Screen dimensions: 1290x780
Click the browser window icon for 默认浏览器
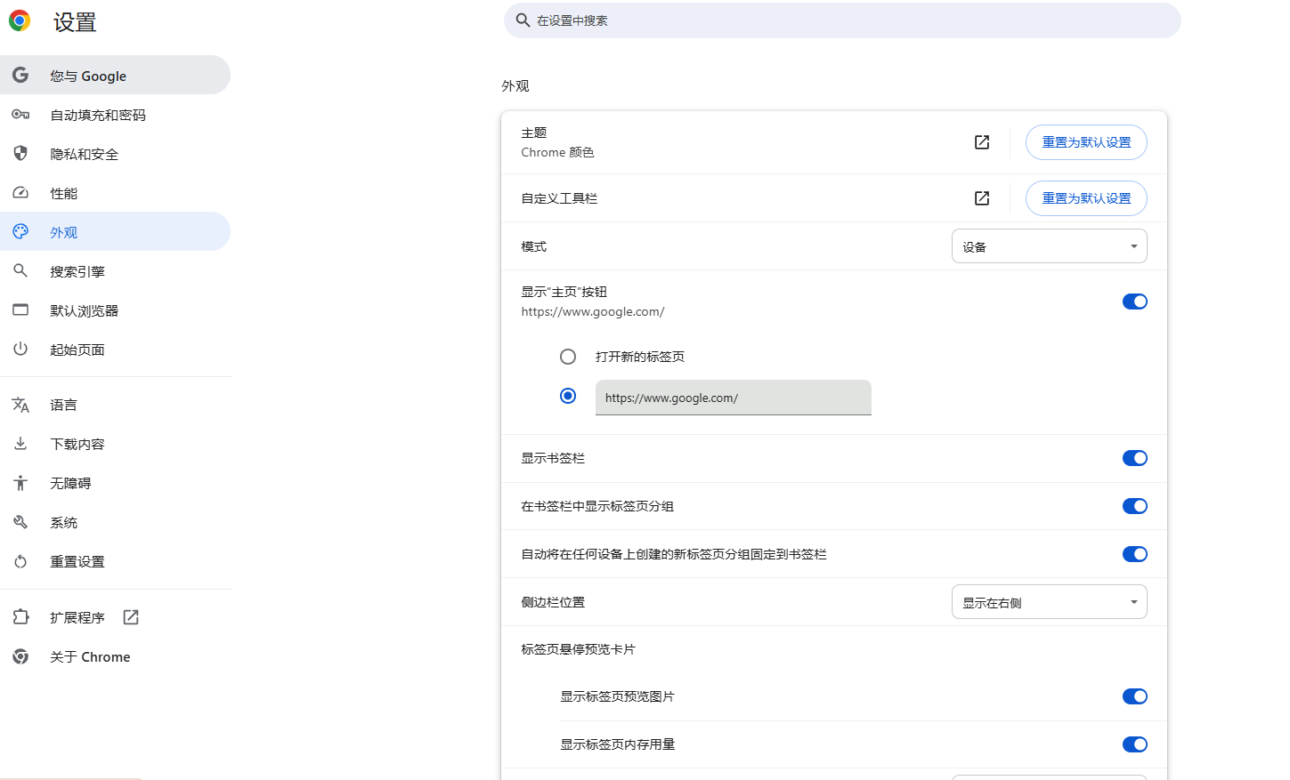pos(20,310)
